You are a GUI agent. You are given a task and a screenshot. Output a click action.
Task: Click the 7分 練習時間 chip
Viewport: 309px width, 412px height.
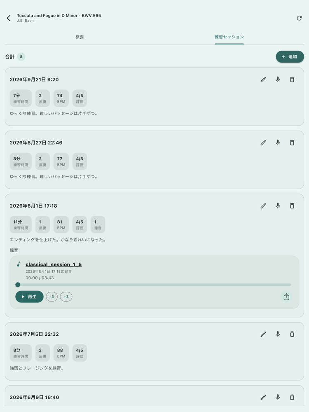pyautogui.click(x=21, y=98)
